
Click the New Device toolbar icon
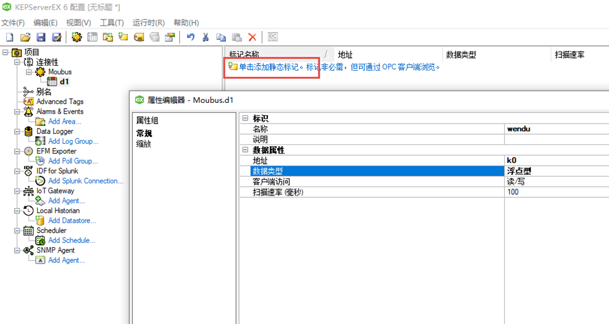click(93, 37)
